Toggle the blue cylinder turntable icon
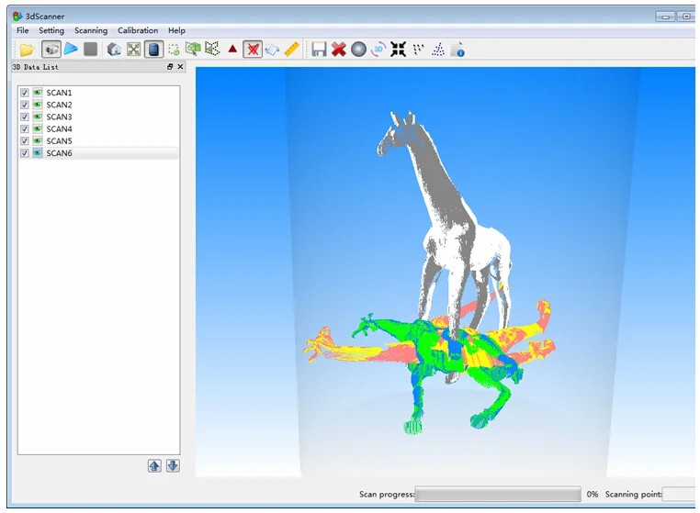 (153, 49)
